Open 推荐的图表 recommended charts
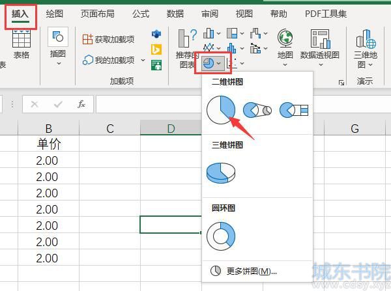Viewport: 391px width, 291px height. point(188,49)
